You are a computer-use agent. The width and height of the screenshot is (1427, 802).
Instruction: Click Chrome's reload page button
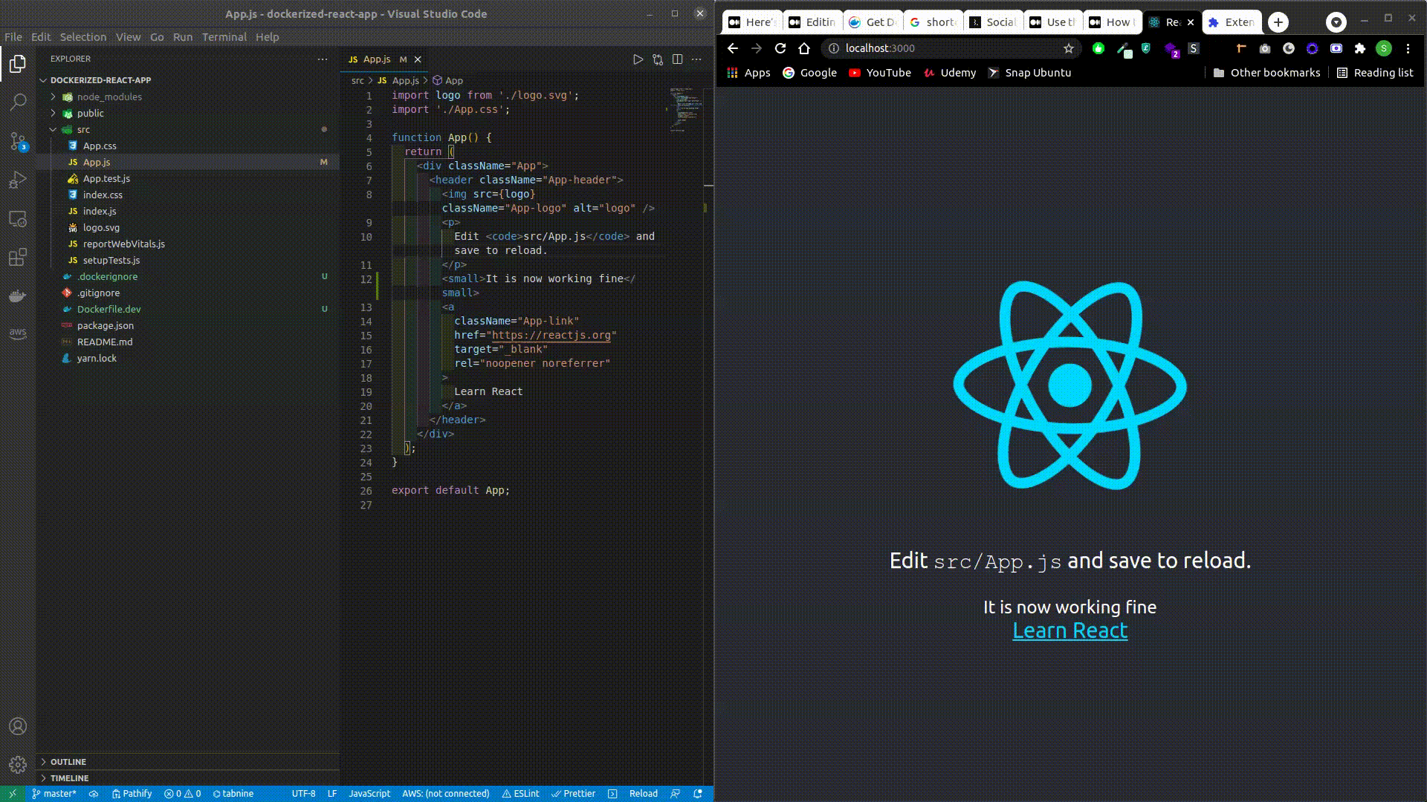pyautogui.click(x=780, y=48)
